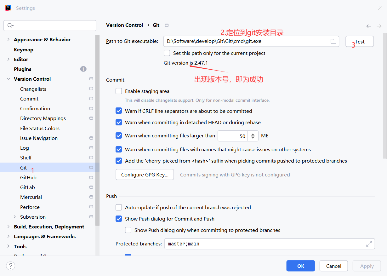
Task: Click the Version Control breadcrumb link
Action: (x=124, y=25)
